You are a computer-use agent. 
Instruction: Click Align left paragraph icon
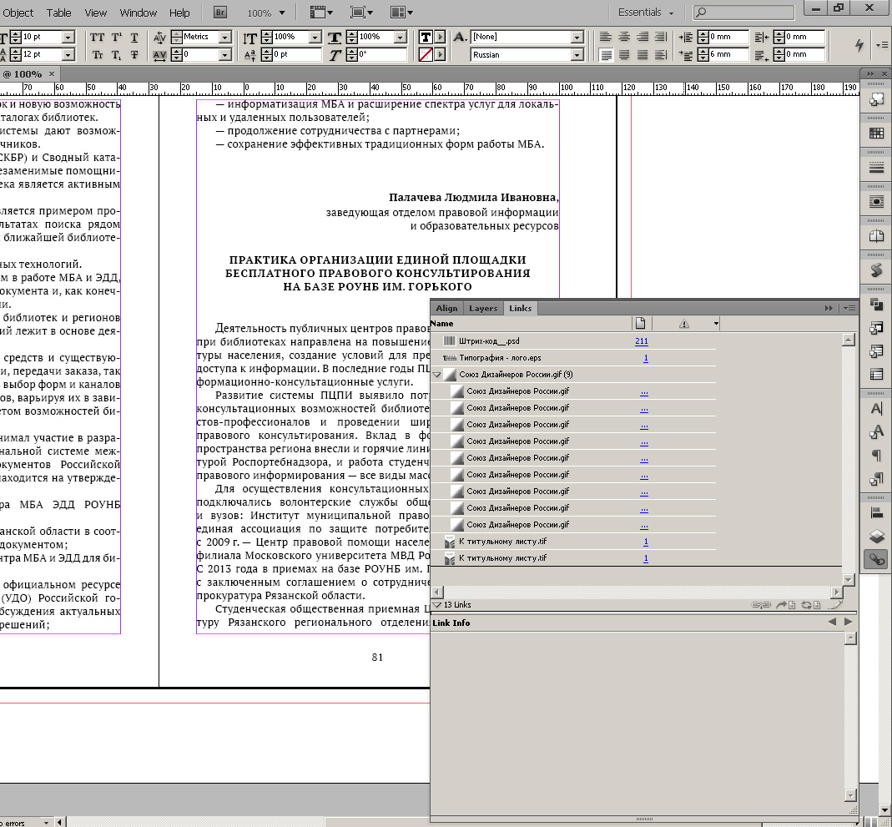point(606,37)
